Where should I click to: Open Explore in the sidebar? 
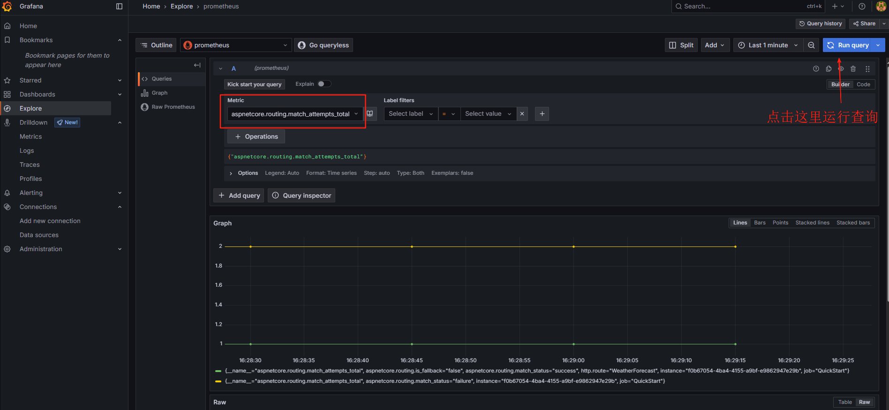[x=30, y=108]
